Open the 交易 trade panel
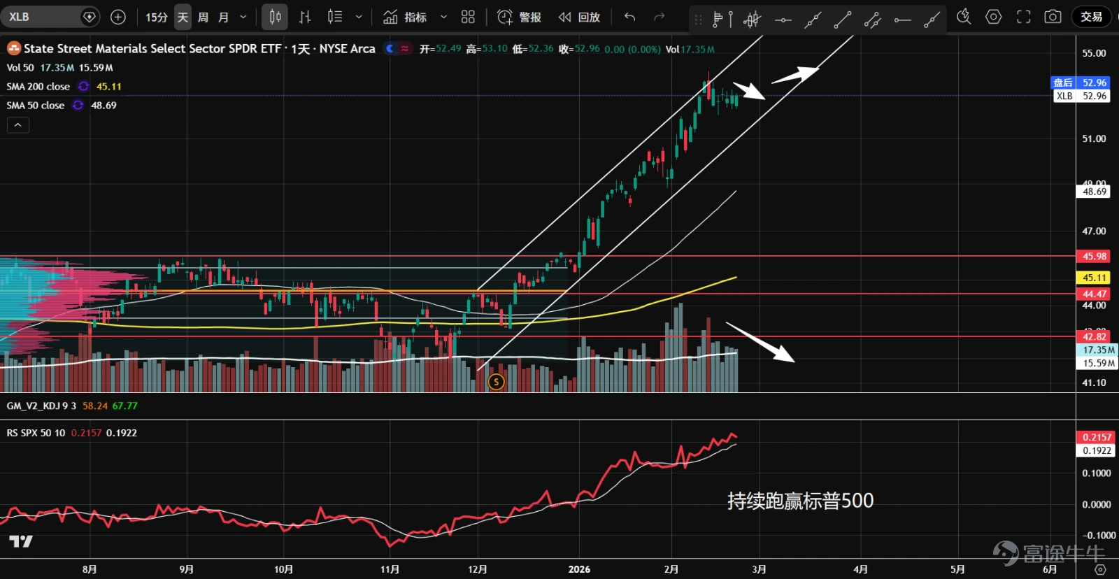Screen dimensions: 1119x579 pyautogui.click(x=1091, y=17)
